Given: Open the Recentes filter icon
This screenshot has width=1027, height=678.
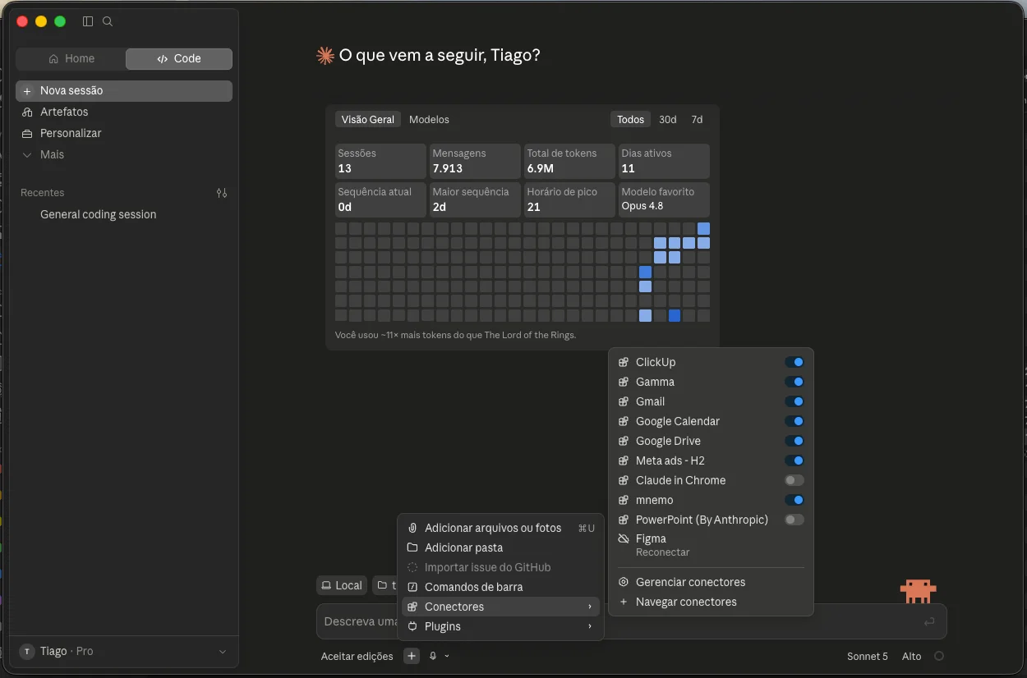Looking at the screenshot, I should [x=222, y=193].
